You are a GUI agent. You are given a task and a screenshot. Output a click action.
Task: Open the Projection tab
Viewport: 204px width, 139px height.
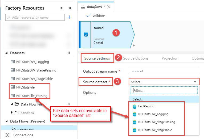point(170,58)
